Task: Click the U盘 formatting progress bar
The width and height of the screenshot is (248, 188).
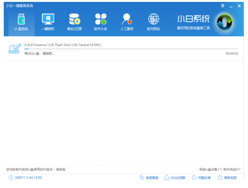Action: (131, 49)
